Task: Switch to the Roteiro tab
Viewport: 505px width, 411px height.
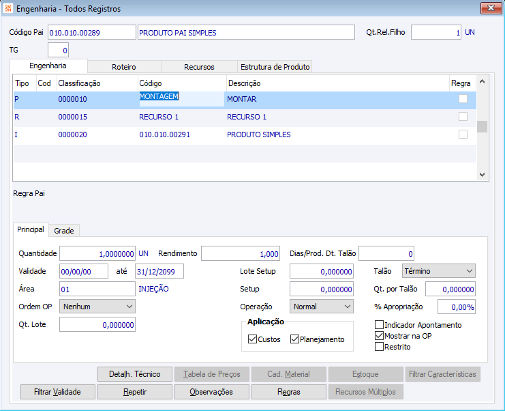Action: (x=124, y=67)
